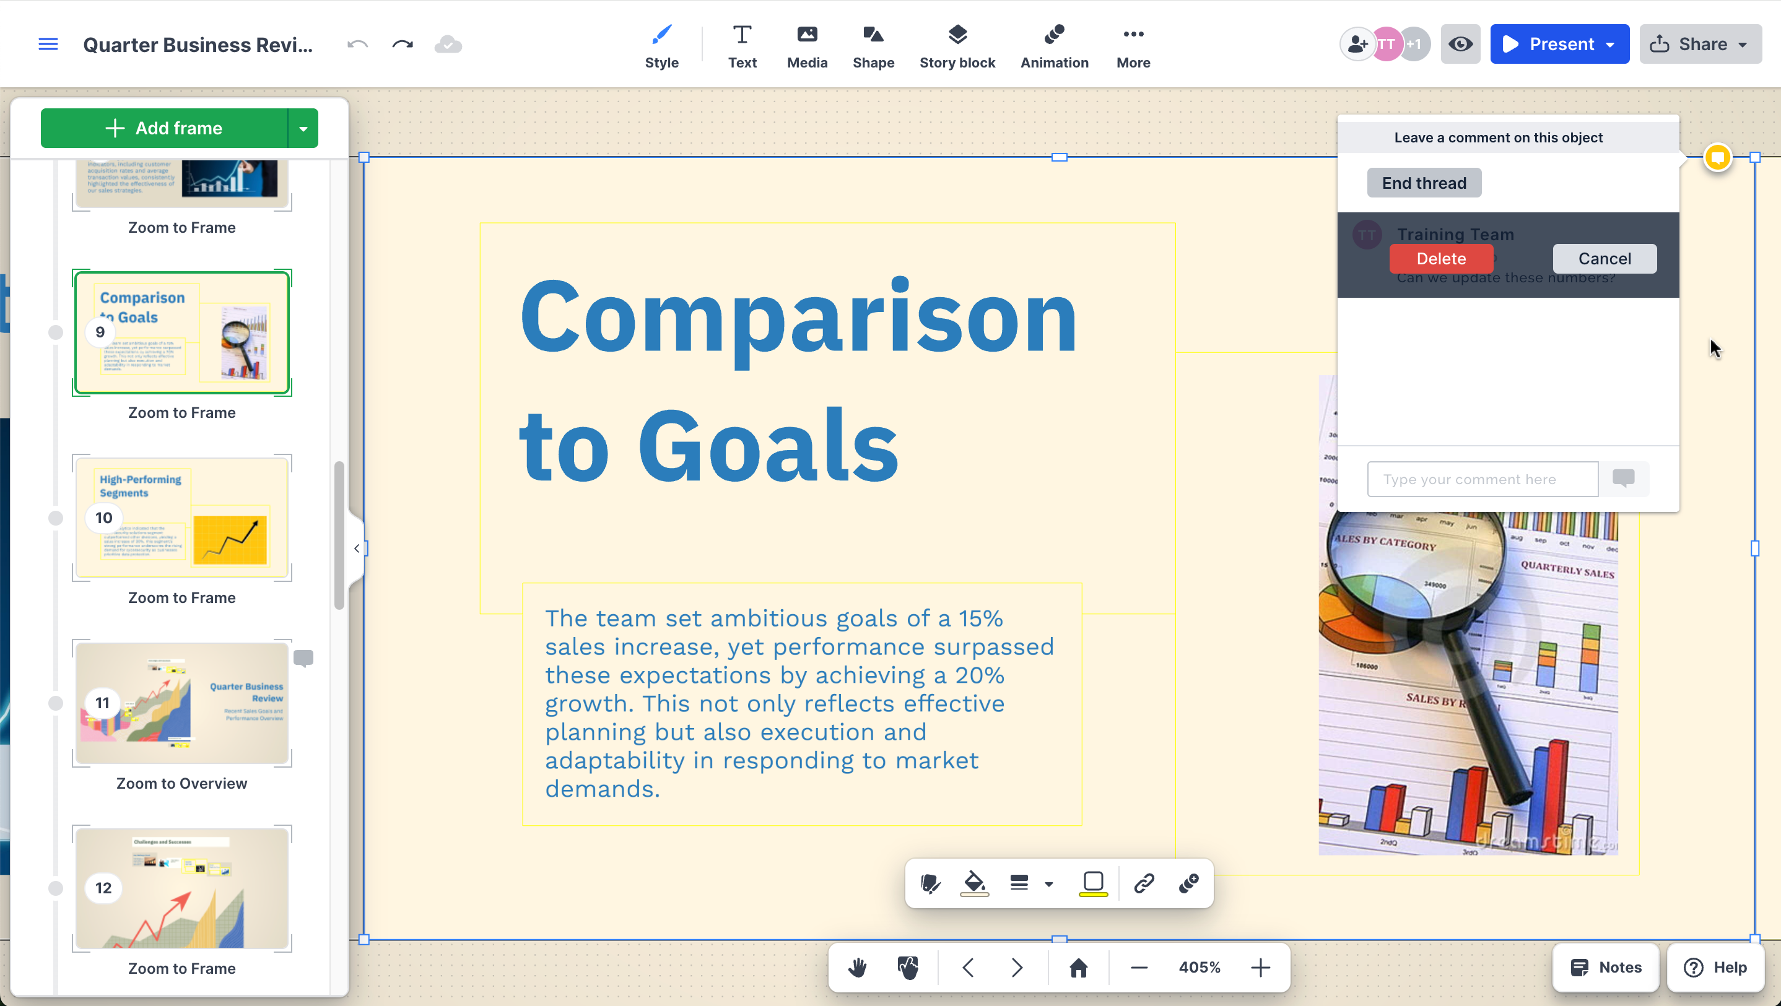Open the Story block menu
The height and width of the screenshot is (1006, 1781).
point(957,46)
